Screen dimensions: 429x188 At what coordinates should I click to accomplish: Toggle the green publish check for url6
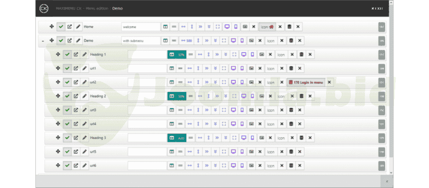[67, 166]
